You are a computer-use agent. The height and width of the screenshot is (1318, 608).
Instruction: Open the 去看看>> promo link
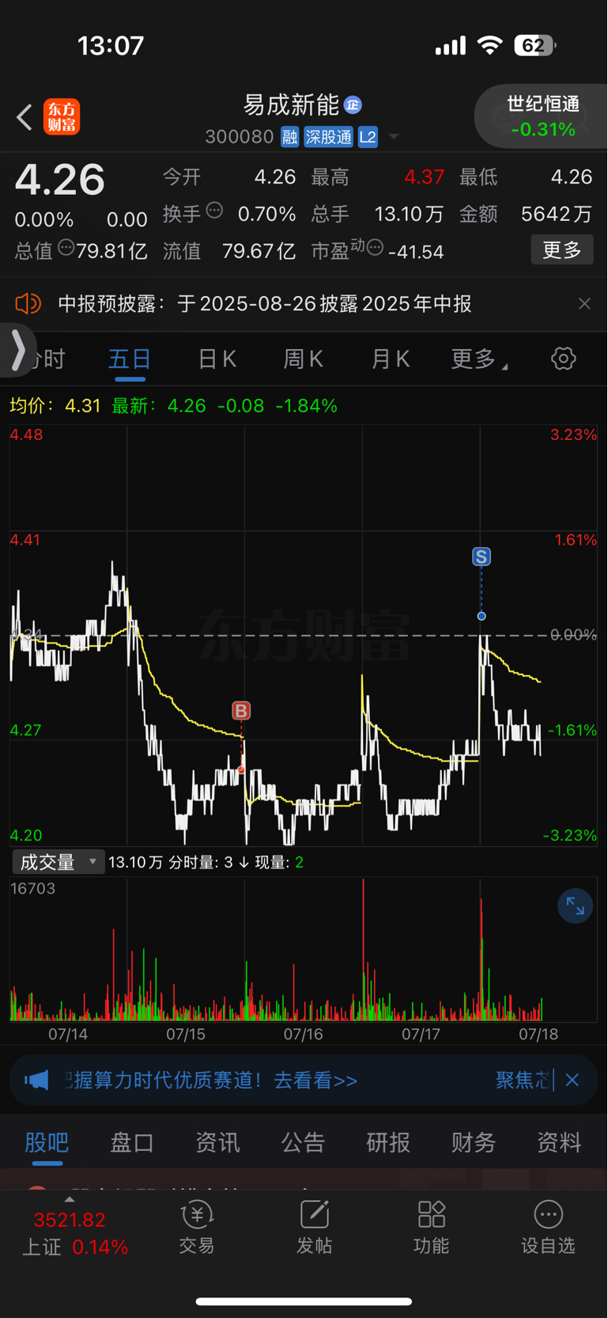click(x=315, y=1081)
